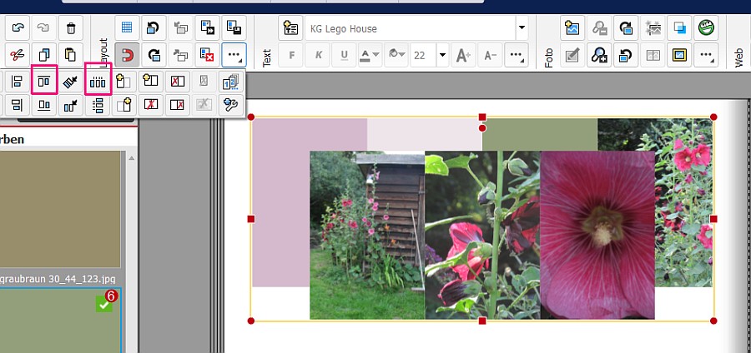Click the trash delete icon
The width and height of the screenshot is (751, 353).
click(70, 28)
